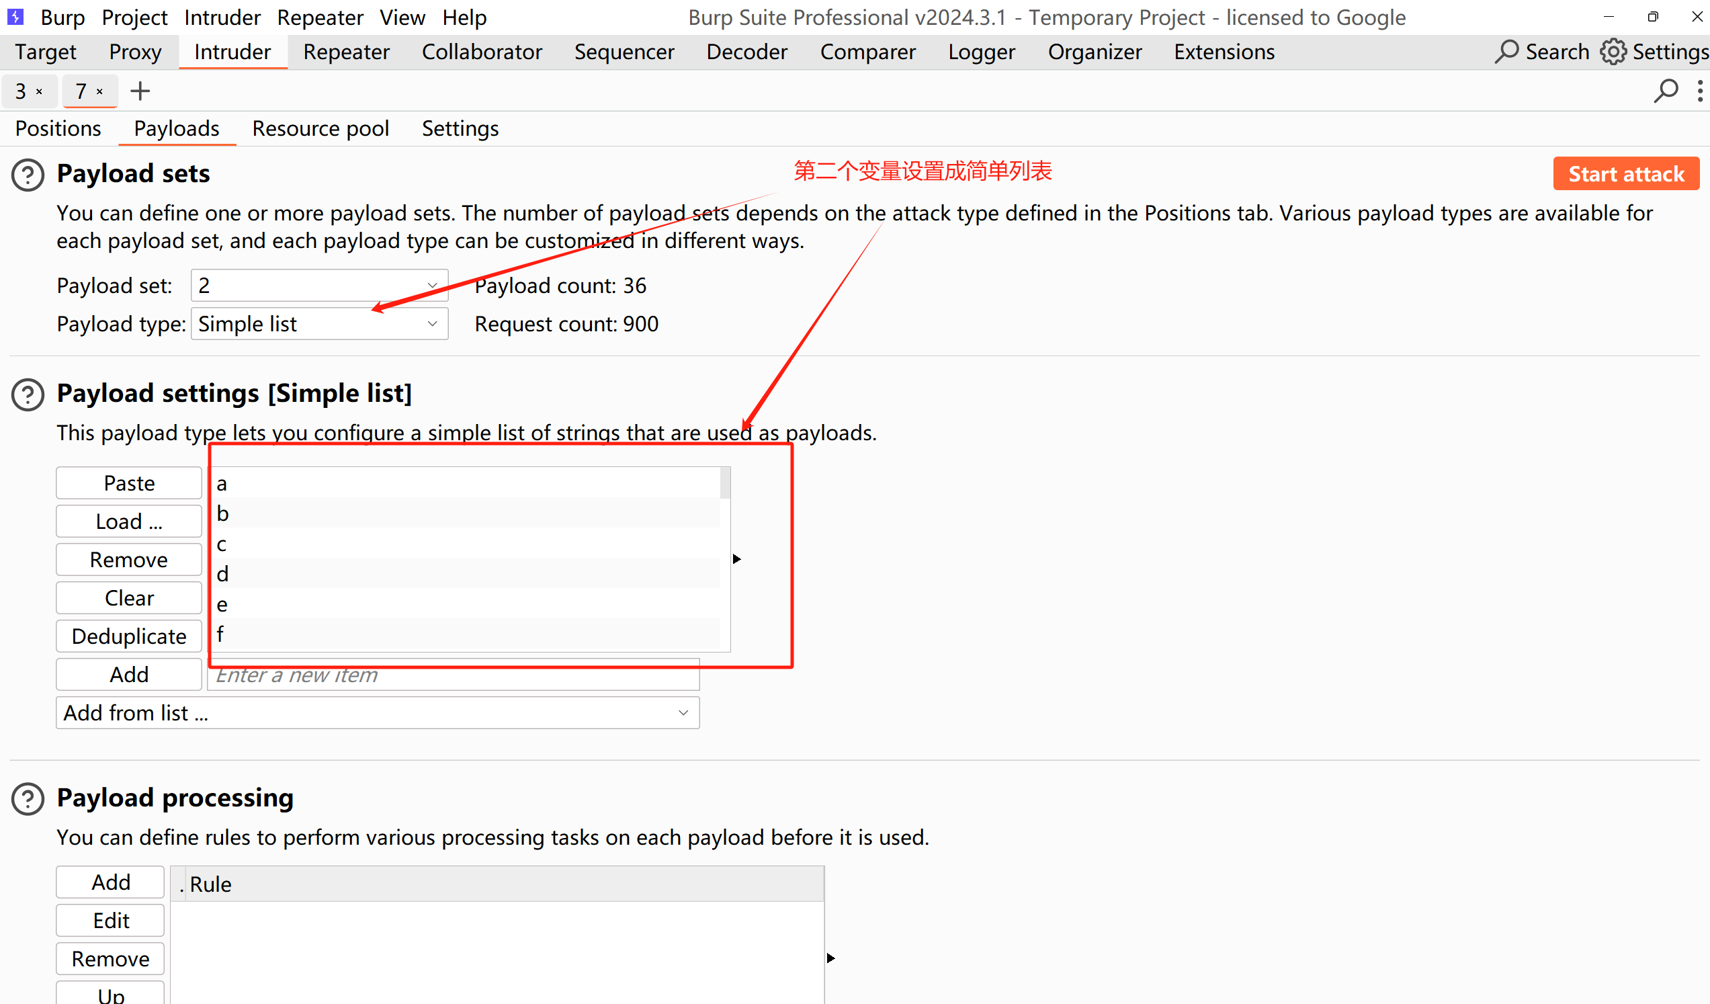The width and height of the screenshot is (1710, 1004).
Task: Open the Intruder tab search magnifier
Action: [x=1665, y=91]
